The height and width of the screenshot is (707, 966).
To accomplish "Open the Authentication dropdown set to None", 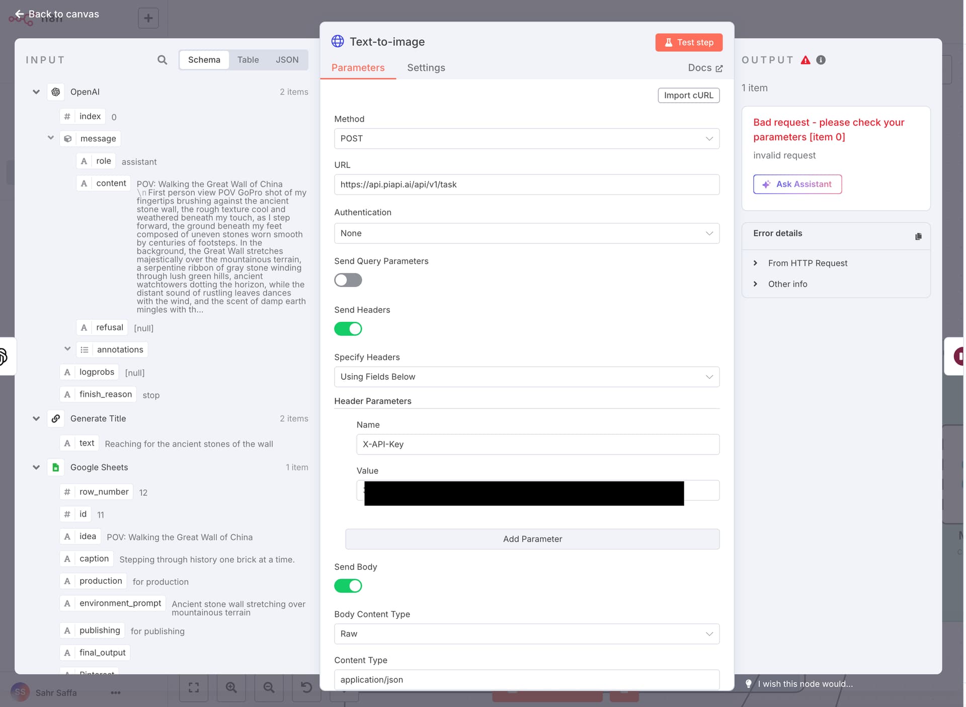I will coord(527,233).
